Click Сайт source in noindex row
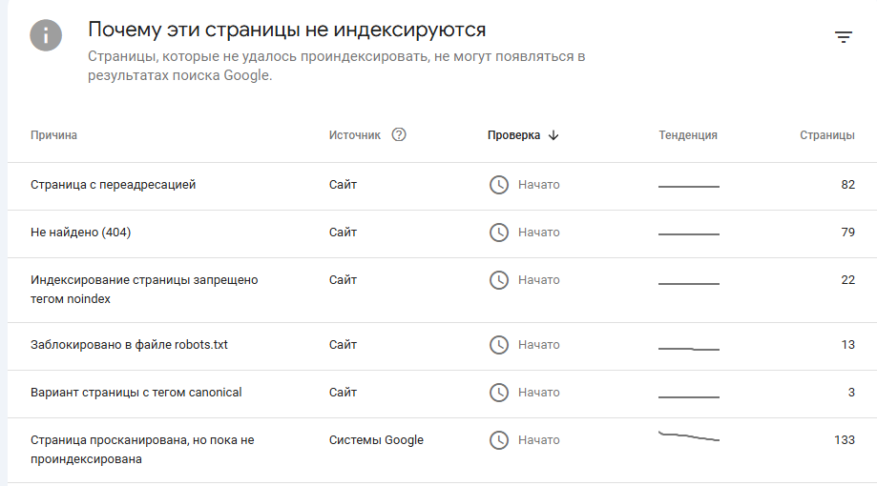This screenshot has height=486, width=877. pos(343,280)
